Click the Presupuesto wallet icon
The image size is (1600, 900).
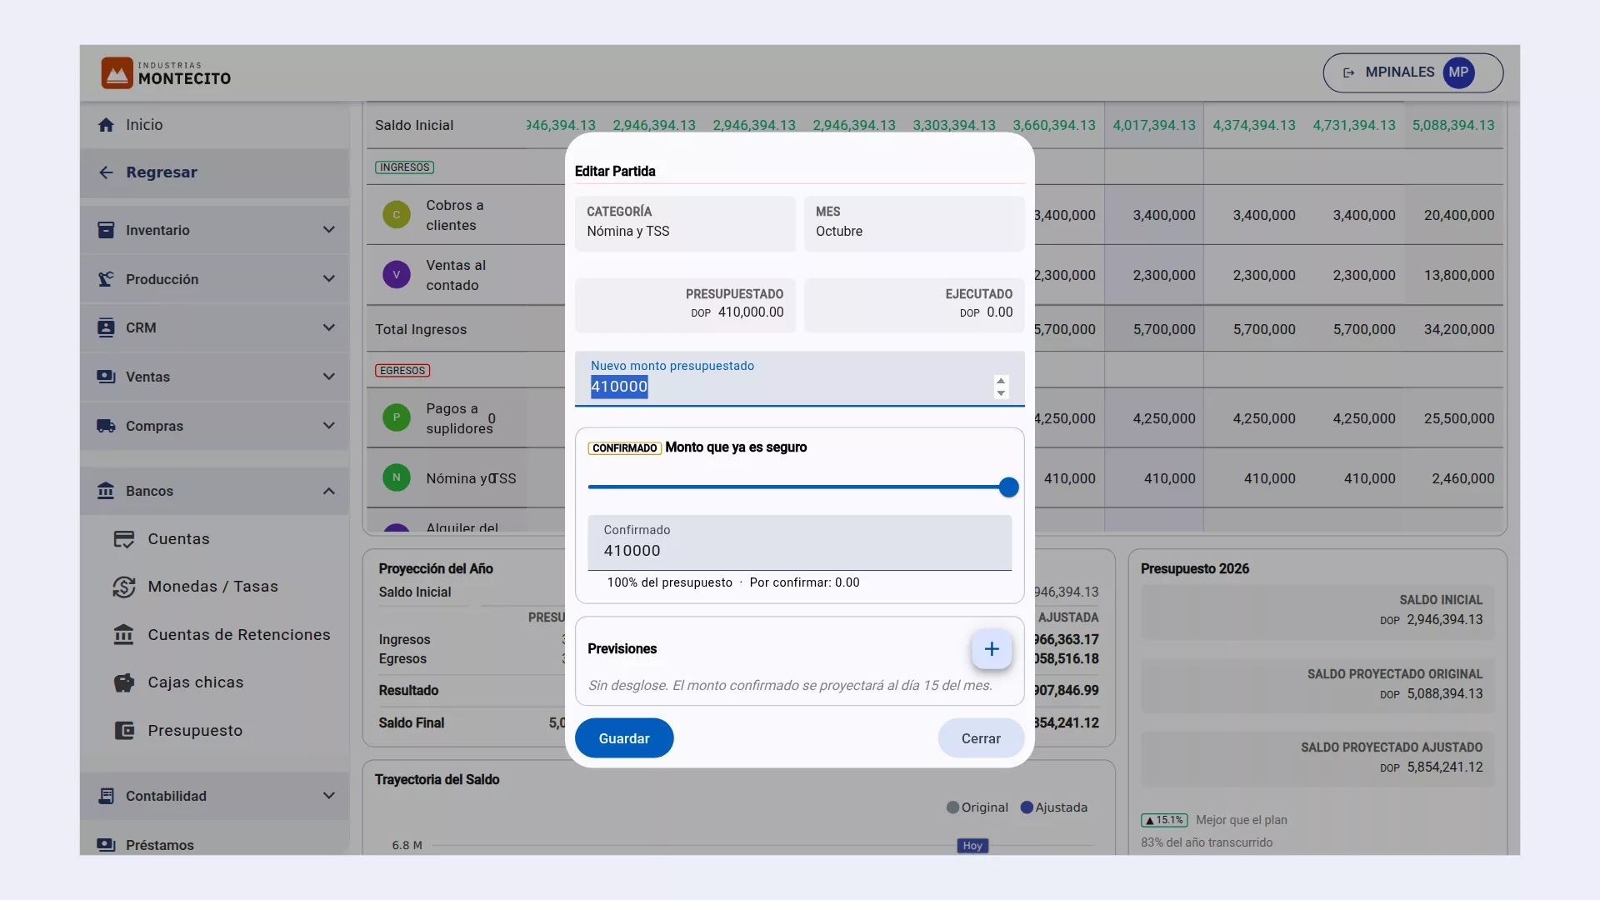click(123, 731)
